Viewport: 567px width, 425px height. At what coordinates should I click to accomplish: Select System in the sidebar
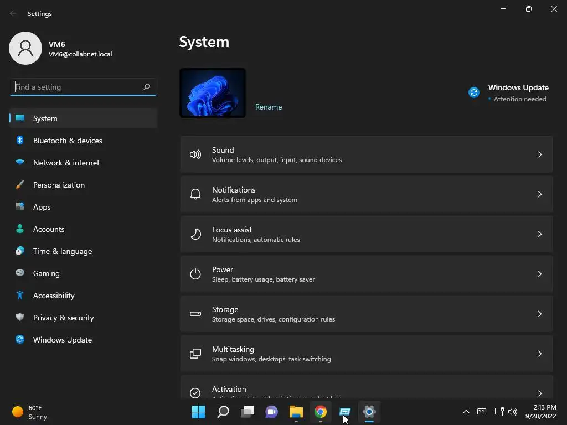pyautogui.click(x=83, y=118)
